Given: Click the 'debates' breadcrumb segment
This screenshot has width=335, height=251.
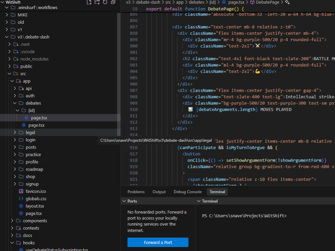Looking at the screenshot, I should (196, 2).
